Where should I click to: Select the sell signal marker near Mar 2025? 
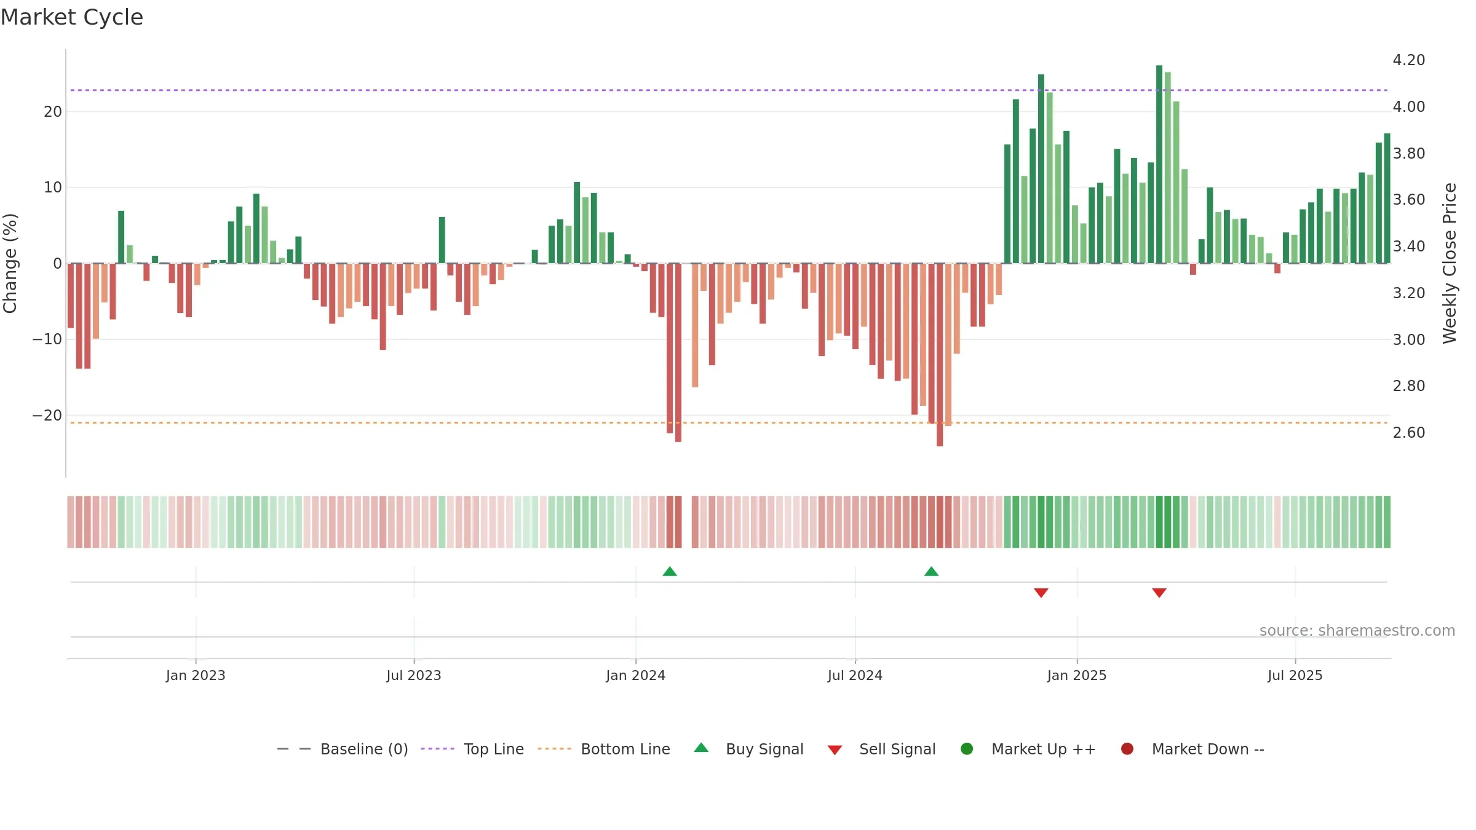(1159, 593)
